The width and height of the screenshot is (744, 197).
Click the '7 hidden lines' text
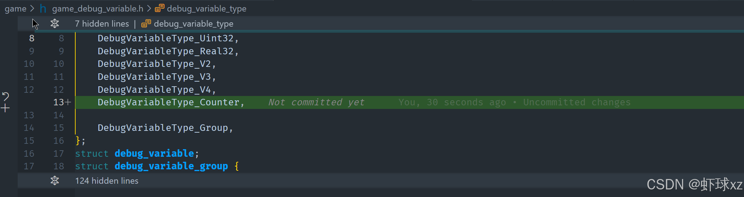(102, 24)
